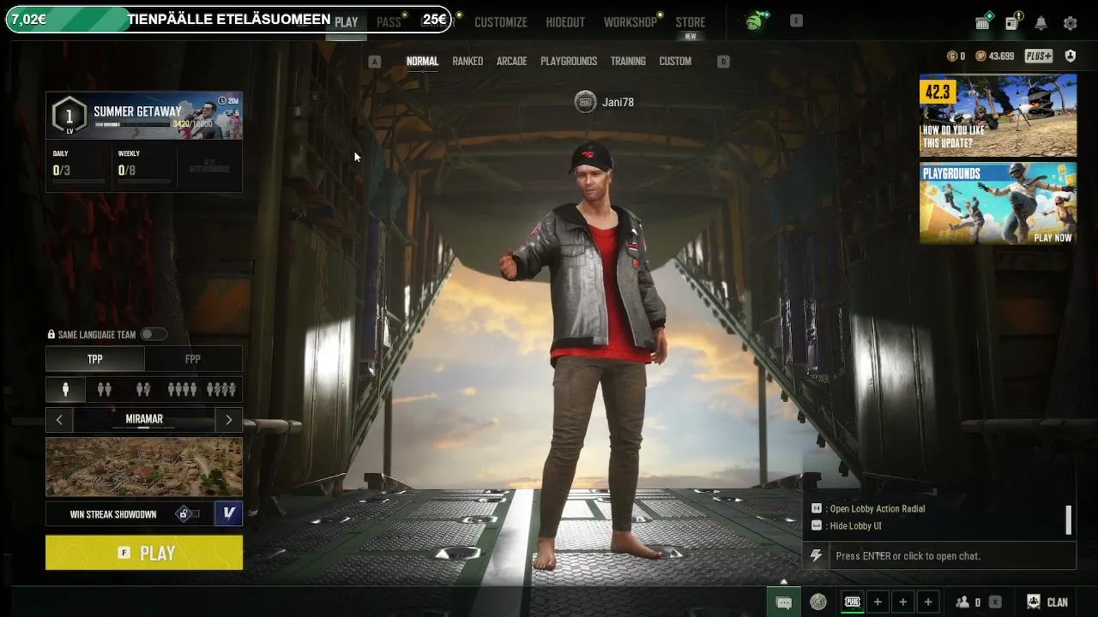Click the Same Language Team lock icon
Image resolution: width=1098 pixels, height=617 pixels.
(x=51, y=335)
